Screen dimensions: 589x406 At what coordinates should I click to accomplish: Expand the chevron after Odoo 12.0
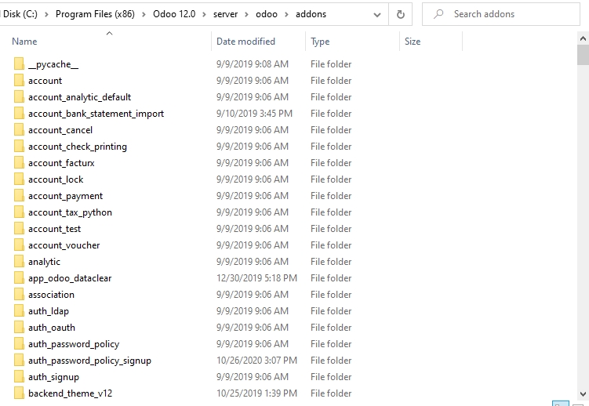tap(205, 14)
